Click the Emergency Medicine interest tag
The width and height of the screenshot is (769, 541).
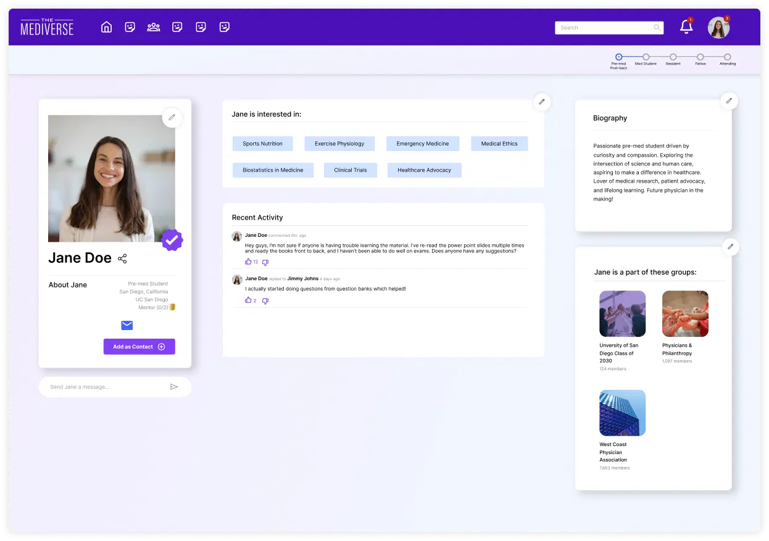423,144
